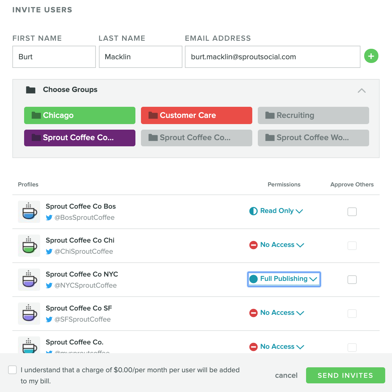Toggle the green Chicago group

[x=80, y=115]
